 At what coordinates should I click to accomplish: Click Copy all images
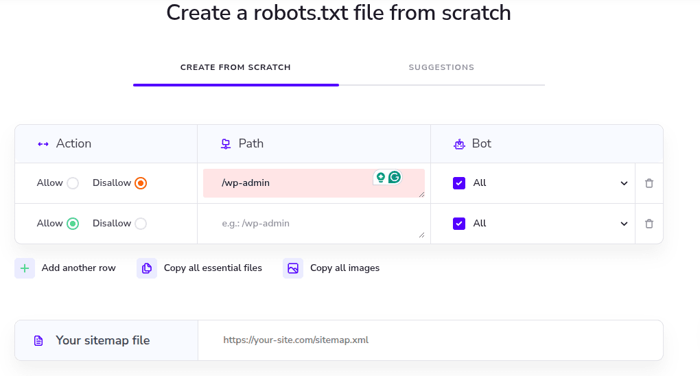331,268
